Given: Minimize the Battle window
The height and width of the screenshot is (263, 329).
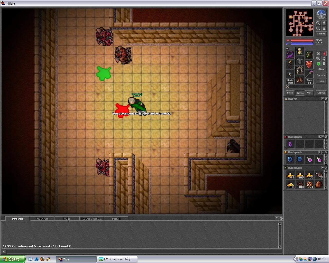Looking at the screenshot, I should (323, 99).
